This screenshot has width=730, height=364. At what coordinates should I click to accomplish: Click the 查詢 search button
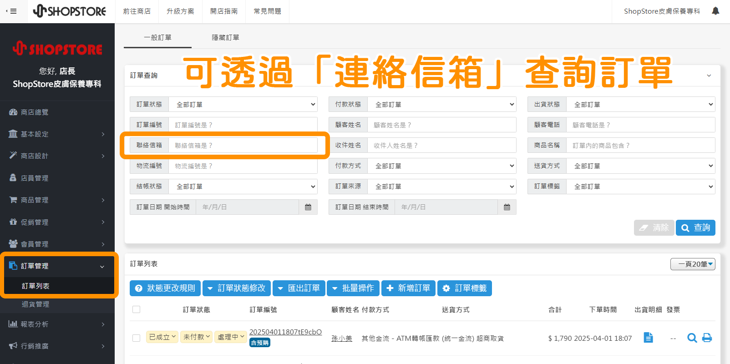(695, 227)
